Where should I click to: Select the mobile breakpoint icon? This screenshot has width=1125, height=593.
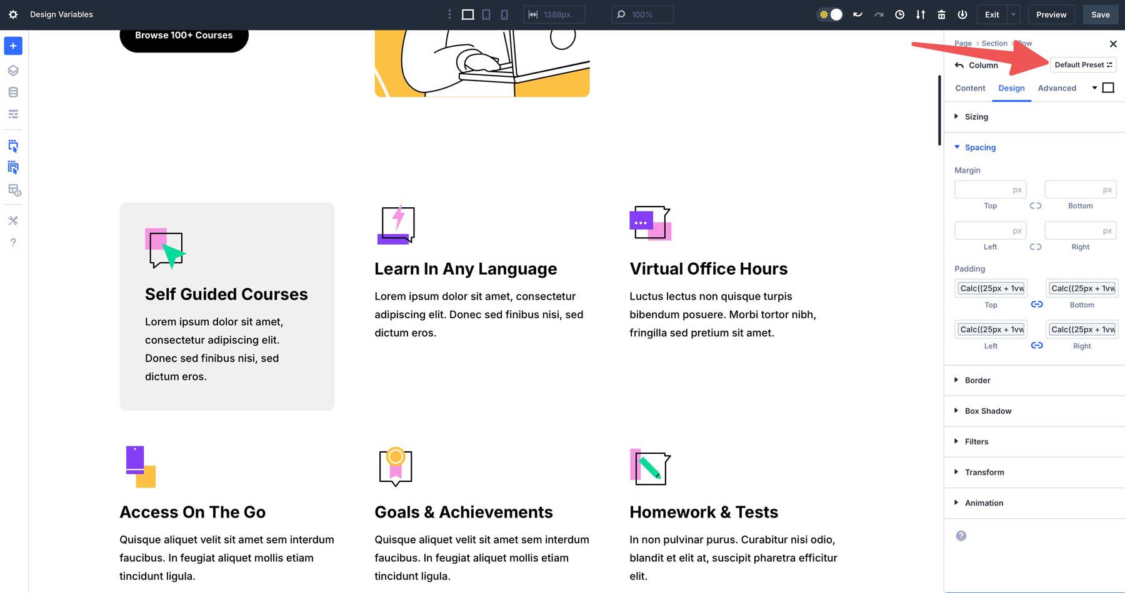pyautogui.click(x=504, y=14)
